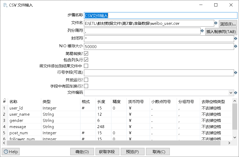Click row number 4 in the table
Viewport: 239px width, 157px height.
pos(4,127)
